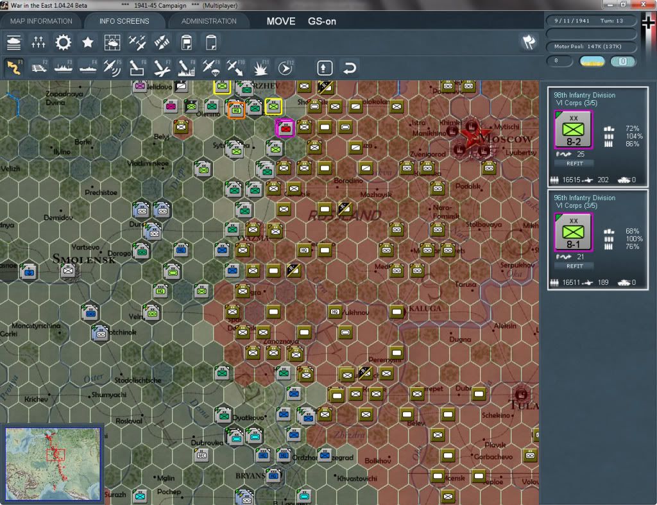657x505 pixels.
Task: Select the F10 air transfer mode icon
Action: pos(235,67)
